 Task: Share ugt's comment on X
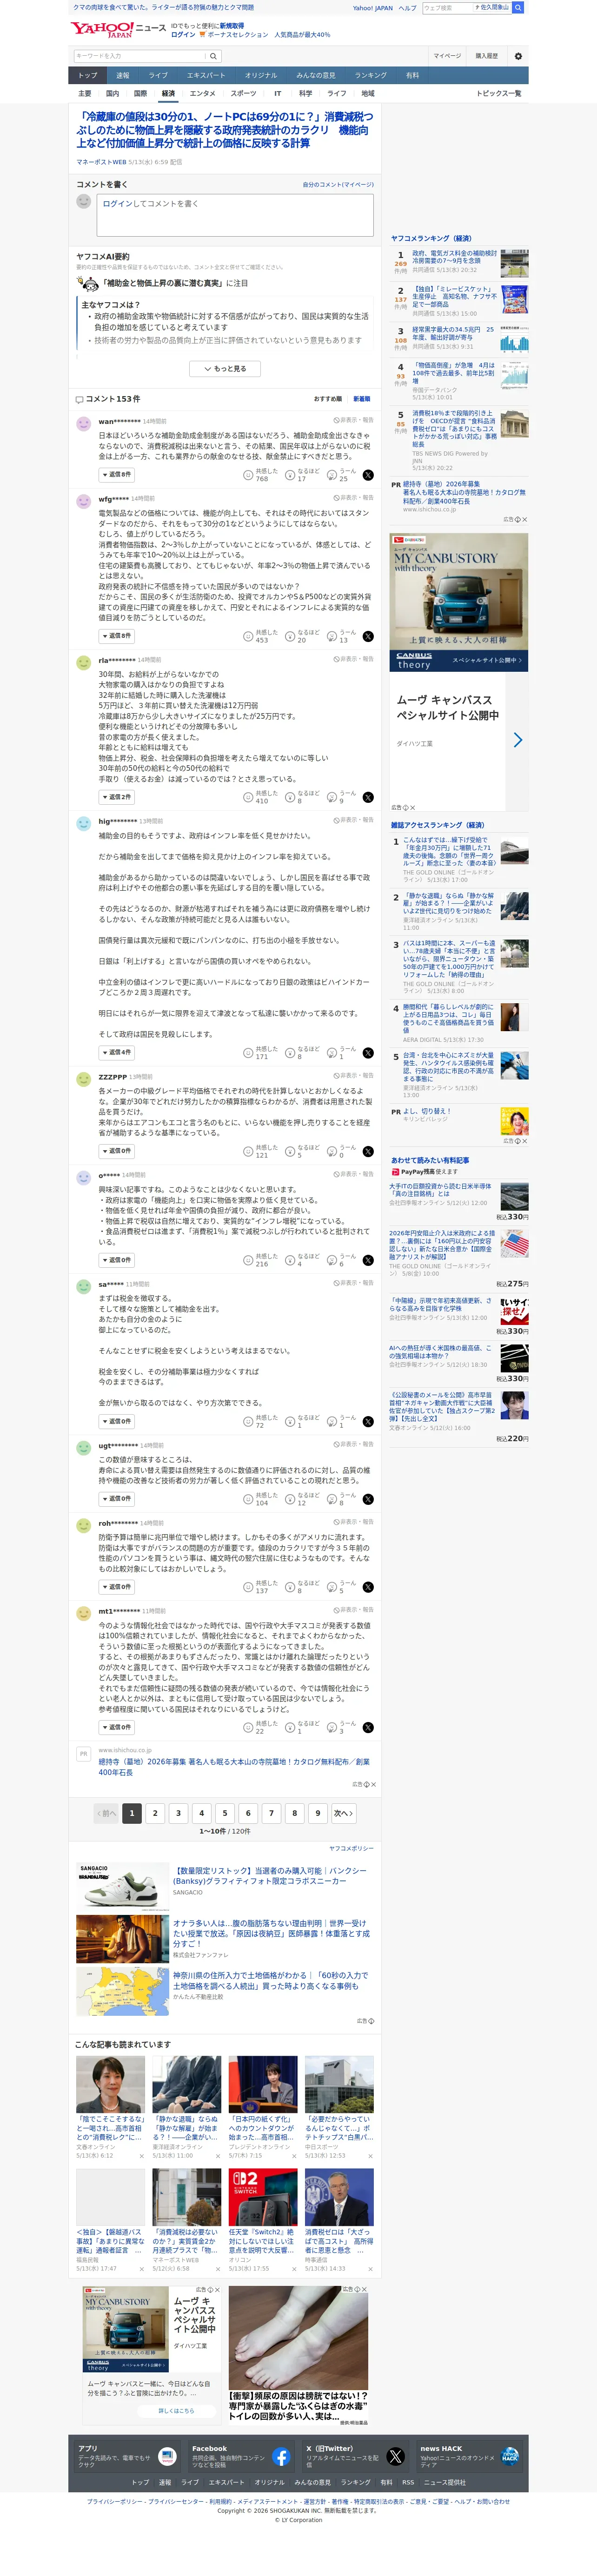pyautogui.click(x=368, y=1499)
